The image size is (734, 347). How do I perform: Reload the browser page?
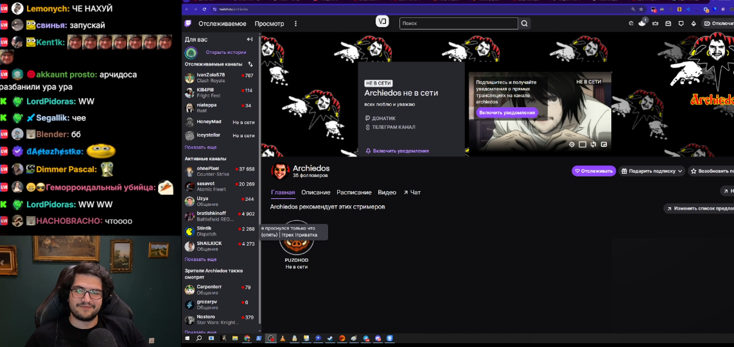coord(204,10)
